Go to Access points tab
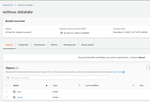Screen dimensions: 150x102 tap(87, 45)
